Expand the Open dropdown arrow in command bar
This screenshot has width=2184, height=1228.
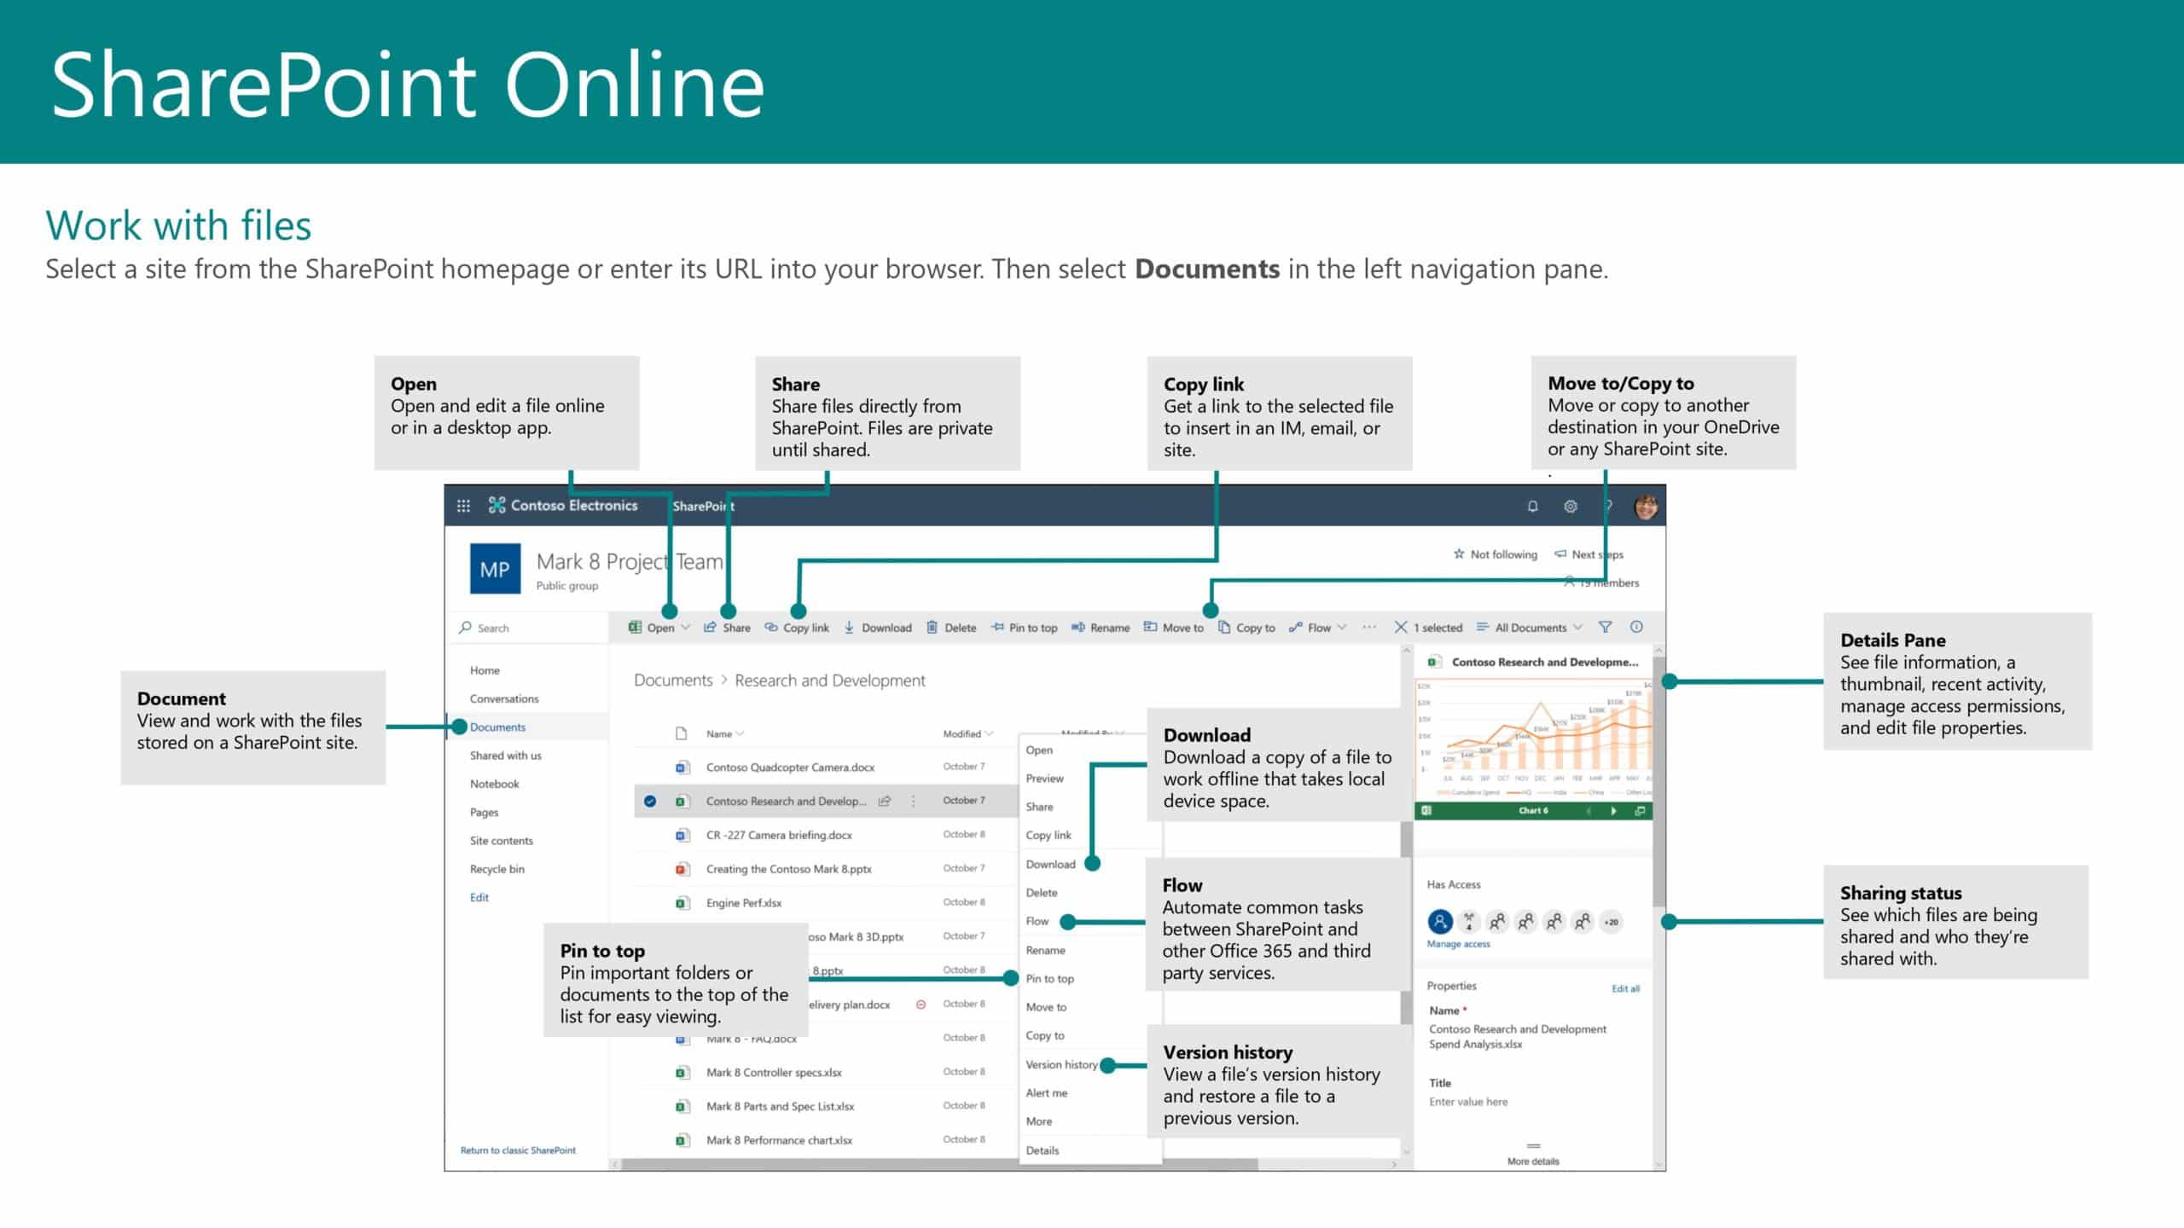tap(685, 628)
